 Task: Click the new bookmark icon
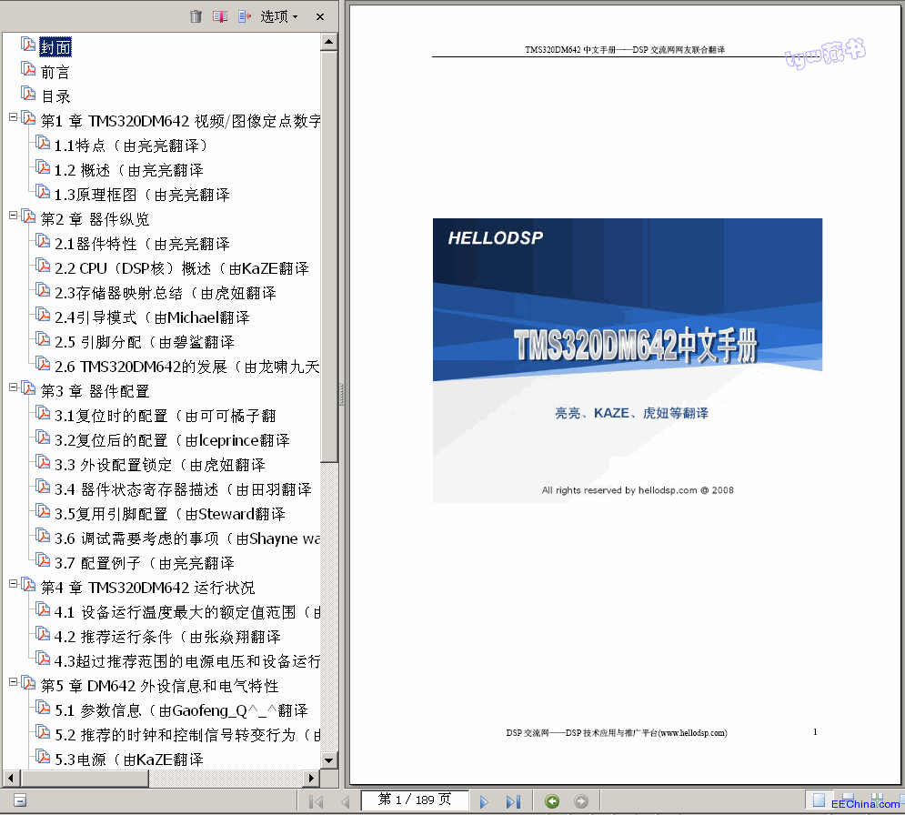(x=220, y=16)
